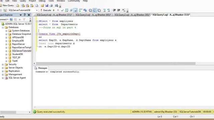The image size is (214, 120).
Task: Close the Object Explorer panel
Action: click(x=29, y=15)
